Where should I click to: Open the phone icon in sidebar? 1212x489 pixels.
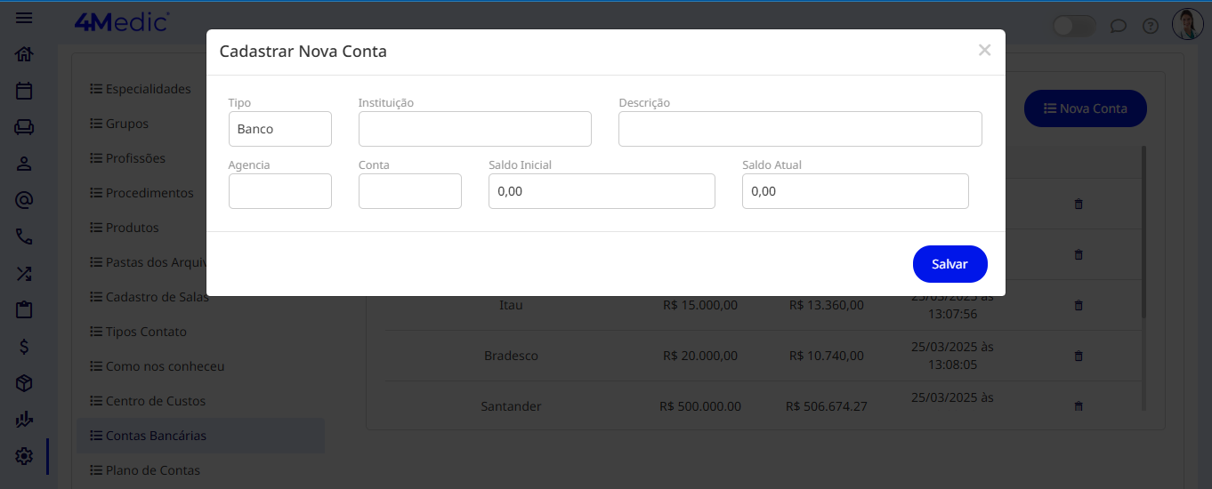[x=24, y=237]
